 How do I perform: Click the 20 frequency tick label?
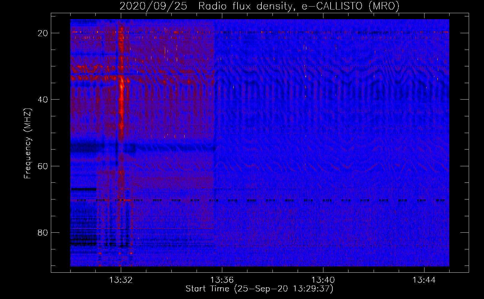tap(43, 33)
